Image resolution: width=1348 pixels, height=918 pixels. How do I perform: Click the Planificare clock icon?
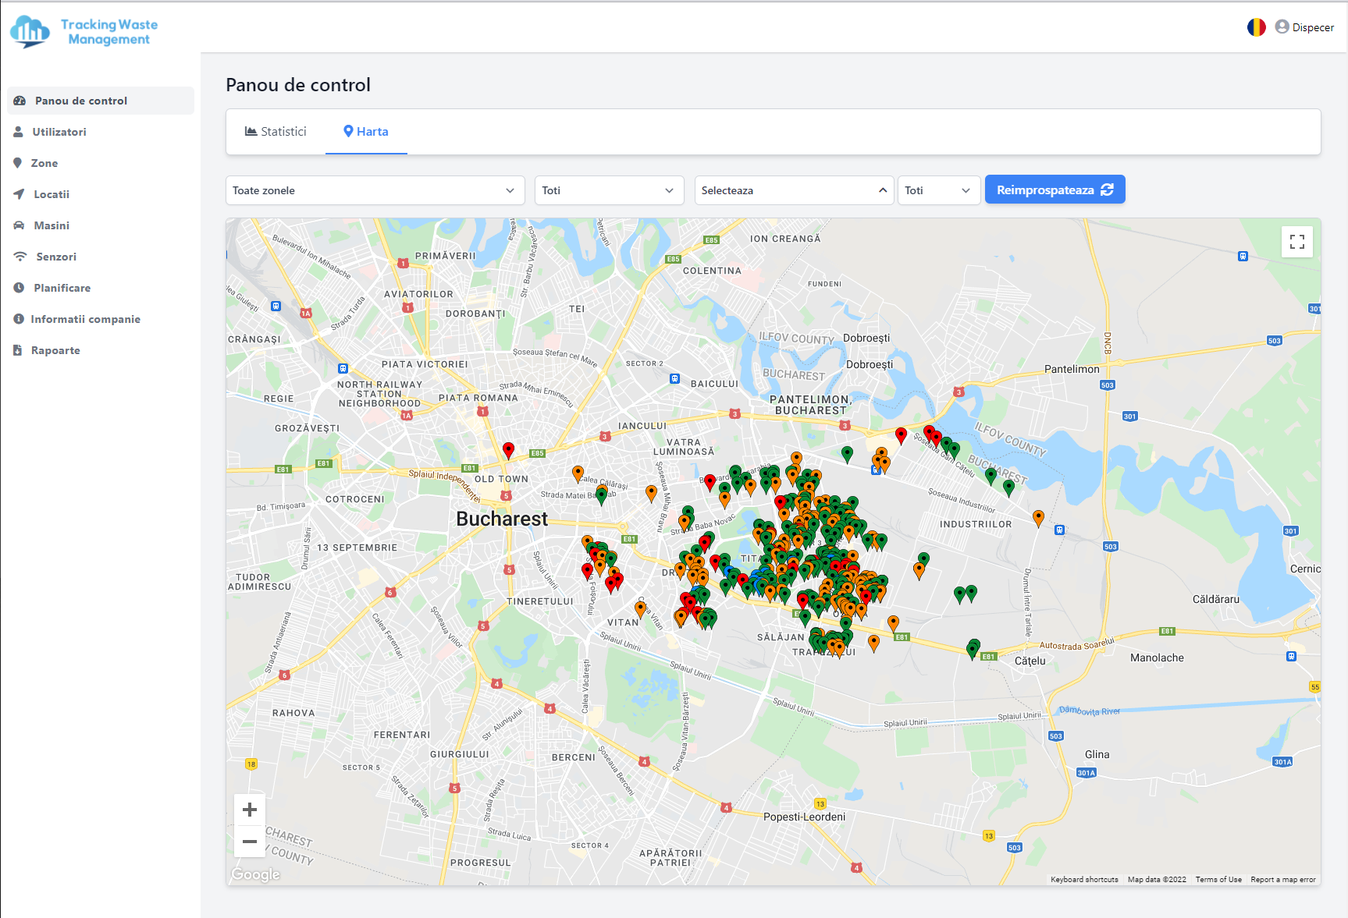click(19, 288)
